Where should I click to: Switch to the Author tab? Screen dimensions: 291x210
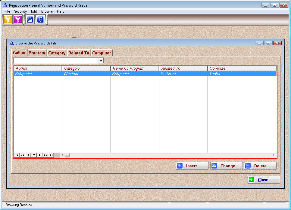pos(19,53)
